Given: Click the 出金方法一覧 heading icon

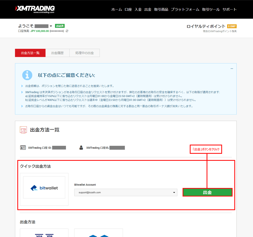Looking at the screenshot, I should pyautogui.click(x=23, y=130).
